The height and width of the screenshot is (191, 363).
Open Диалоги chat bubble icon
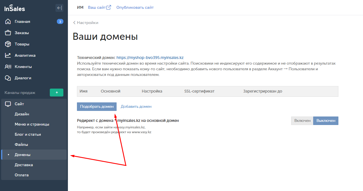8,78
